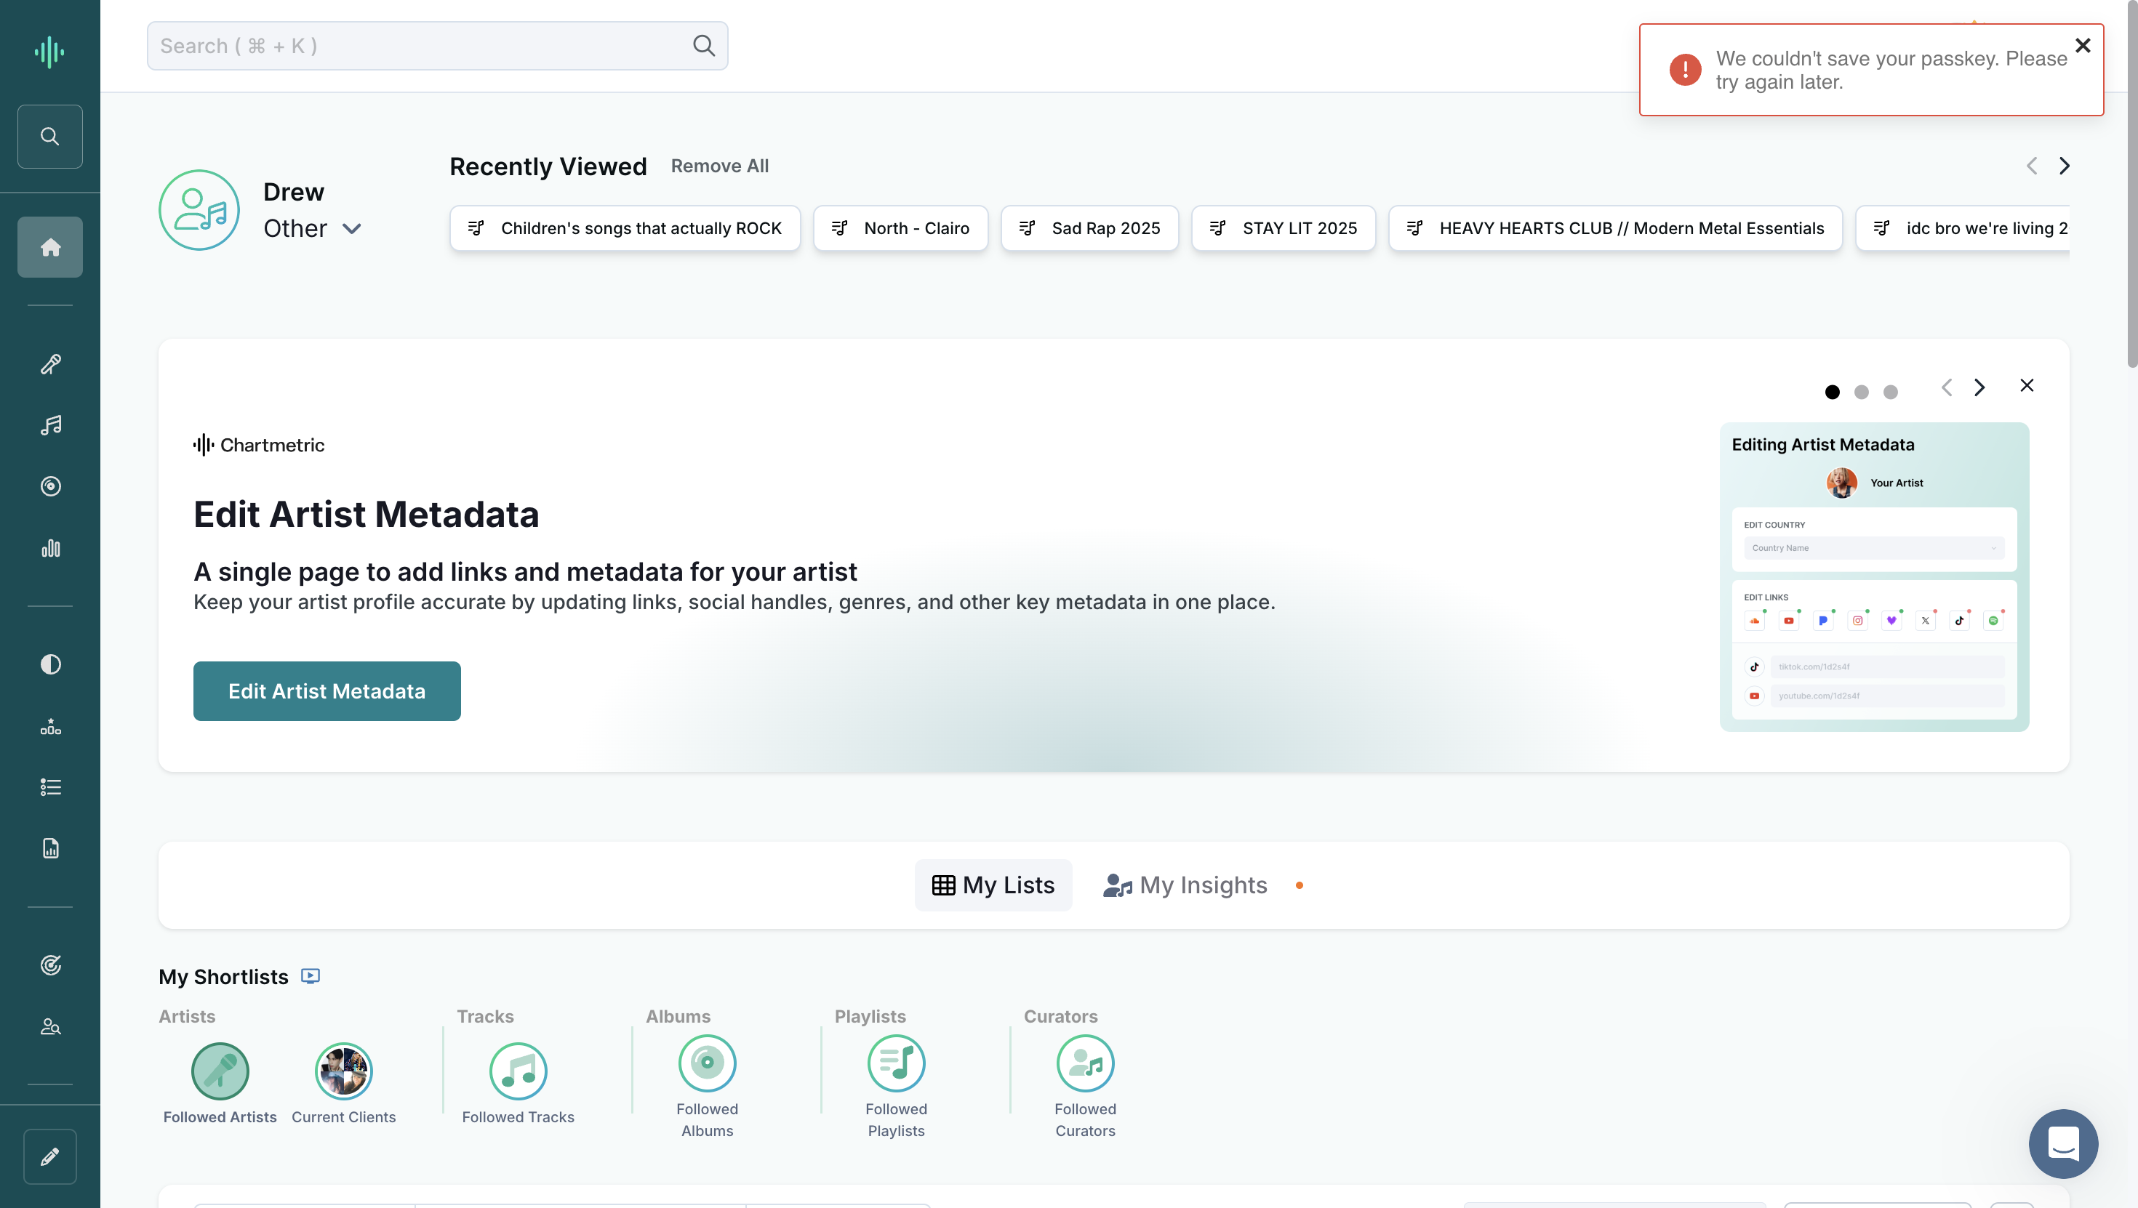The image size is (2138, 1208).
Task: Click Remove All recently viewed link
Action: [x=720, y=166]
